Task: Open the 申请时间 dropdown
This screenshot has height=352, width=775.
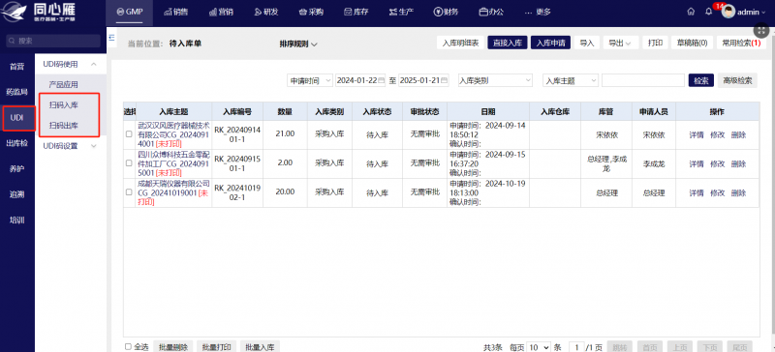Action: [x=310, y=81]
